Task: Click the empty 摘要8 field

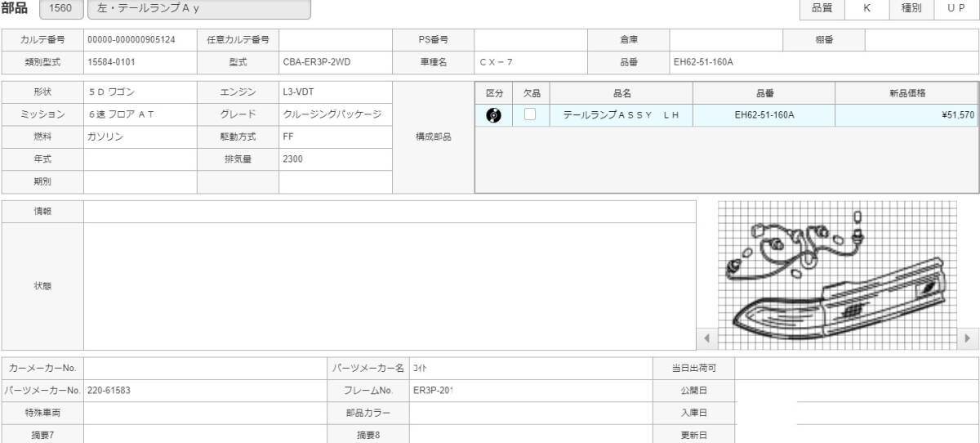Action: click(531, 435)
